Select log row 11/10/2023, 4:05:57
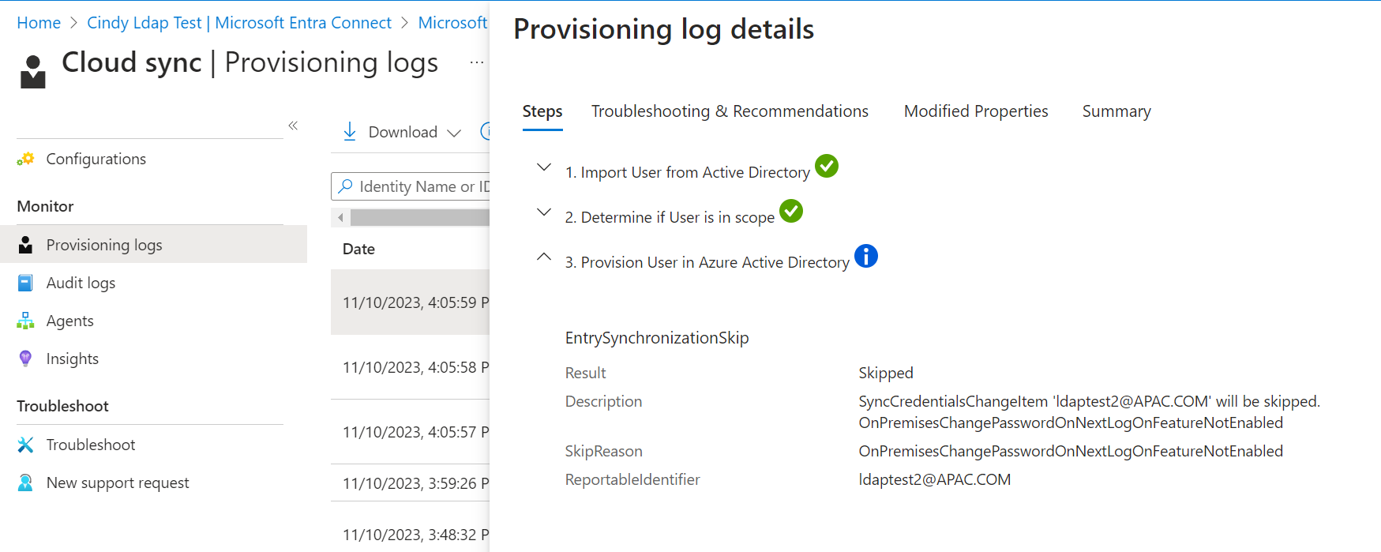Image resolution: width=1381 pixels, height=552 pixels. 411,432
